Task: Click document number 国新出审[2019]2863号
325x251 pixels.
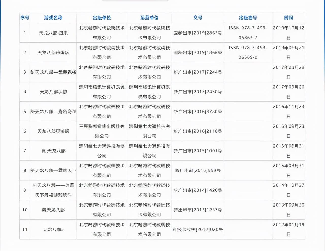Action: pyautogui.click(x=198, y=33)
